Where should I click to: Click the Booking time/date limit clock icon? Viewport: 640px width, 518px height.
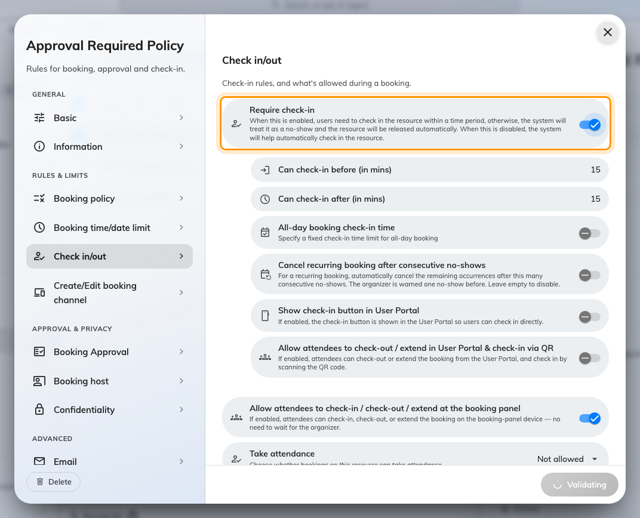(x=39, y=227)
